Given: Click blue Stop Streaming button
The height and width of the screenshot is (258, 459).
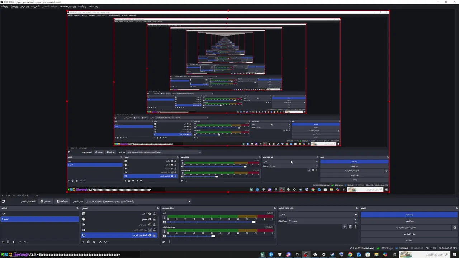Looking at the screenshot, I should point(409,215).
